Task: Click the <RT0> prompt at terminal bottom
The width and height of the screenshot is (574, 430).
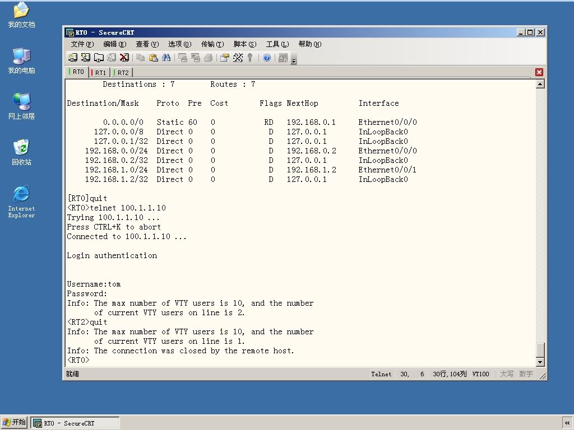Action: pos(78,360)
